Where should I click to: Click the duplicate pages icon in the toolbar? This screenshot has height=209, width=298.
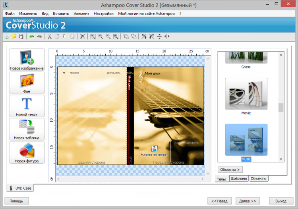point(72,37)
